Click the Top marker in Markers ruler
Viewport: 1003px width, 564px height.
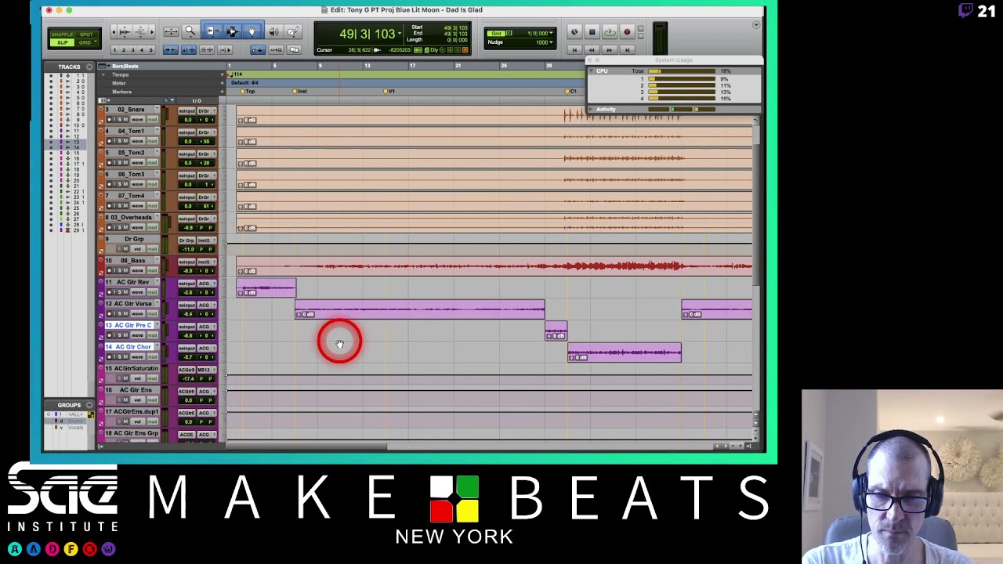pos(246,91)
